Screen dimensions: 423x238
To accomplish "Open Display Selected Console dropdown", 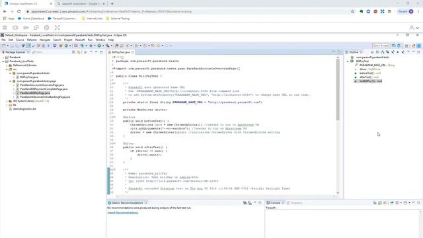I will [x=401, y=203].
